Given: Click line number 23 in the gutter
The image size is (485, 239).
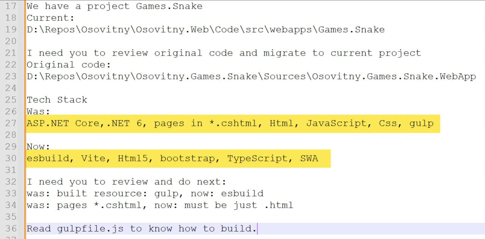Looking at the screenshot, I should [11, 76].
